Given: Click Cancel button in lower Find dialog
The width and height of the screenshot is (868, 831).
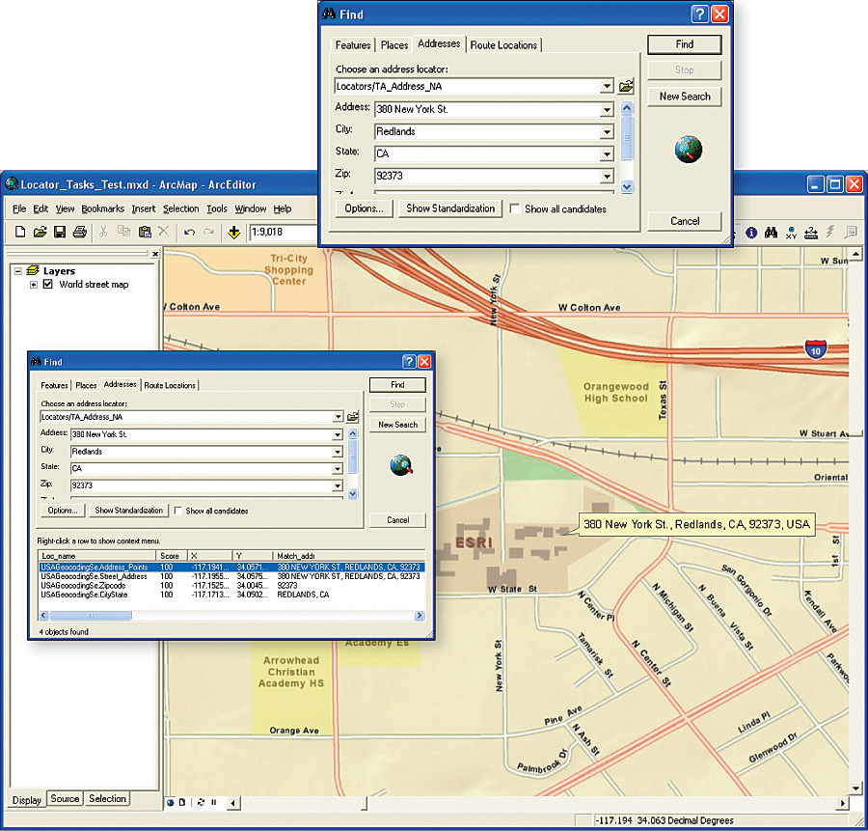Looking at the screenshot, I should 397,520.
